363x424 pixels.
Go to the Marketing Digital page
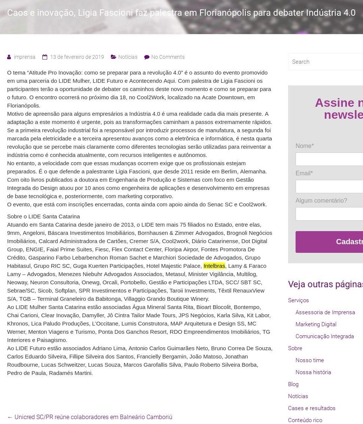point(316,324)
